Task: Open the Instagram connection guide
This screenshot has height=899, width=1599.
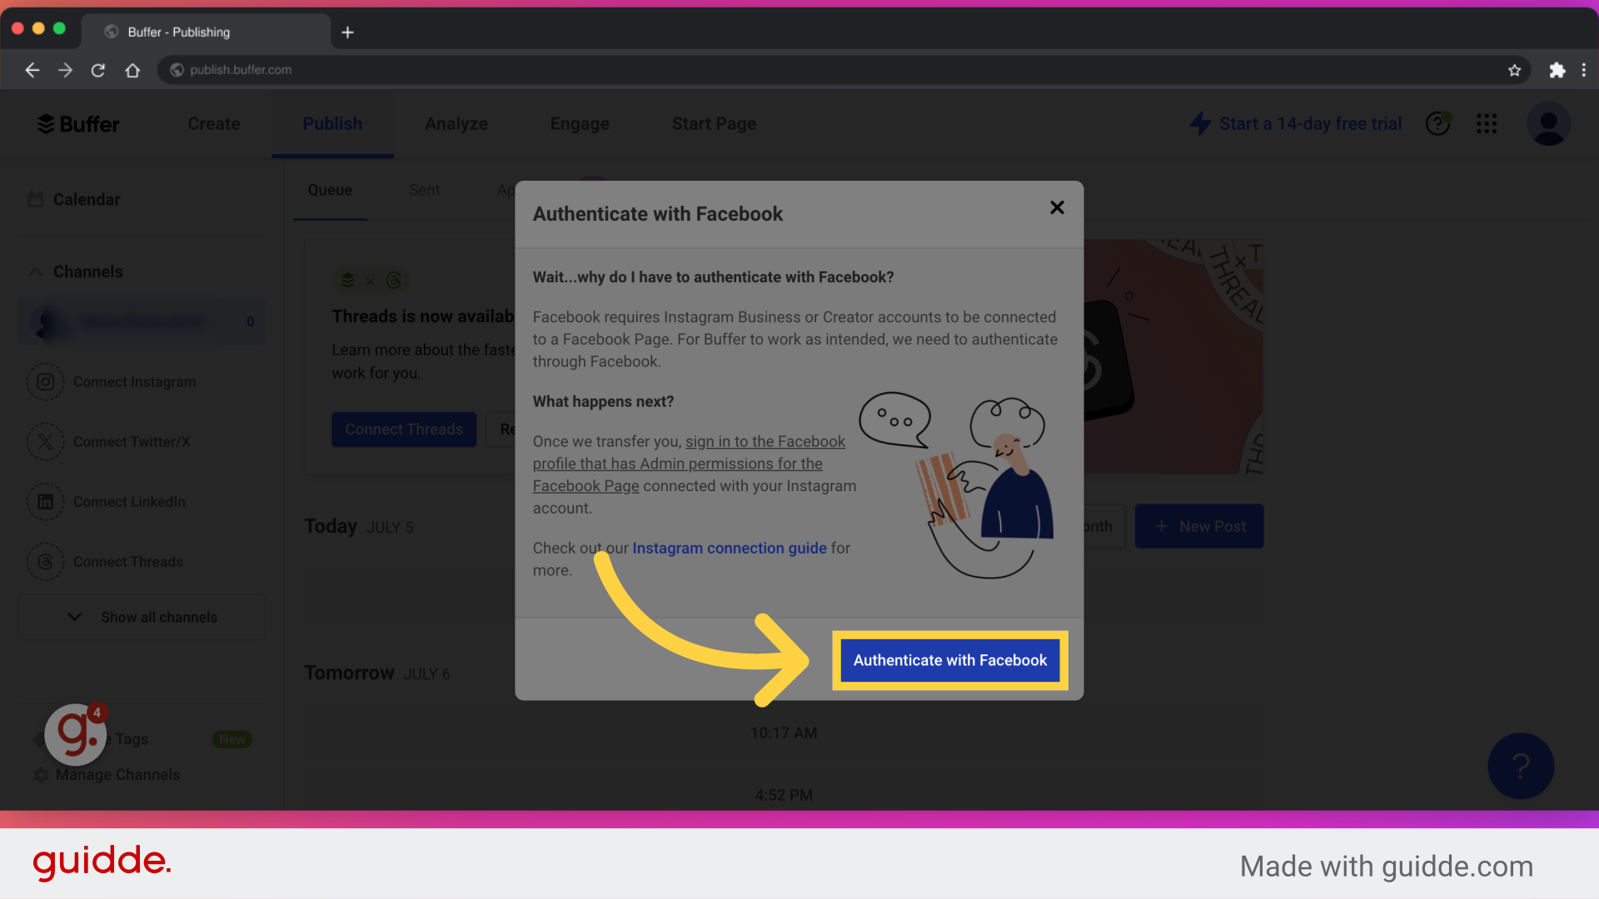Action: tap(729, 548)
